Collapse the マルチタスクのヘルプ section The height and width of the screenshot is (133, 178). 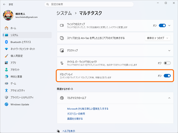(x=115, y=98)
